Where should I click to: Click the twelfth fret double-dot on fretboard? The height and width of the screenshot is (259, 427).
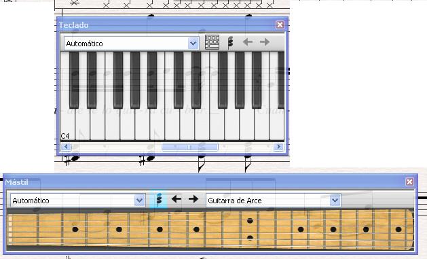pos(250,229)
